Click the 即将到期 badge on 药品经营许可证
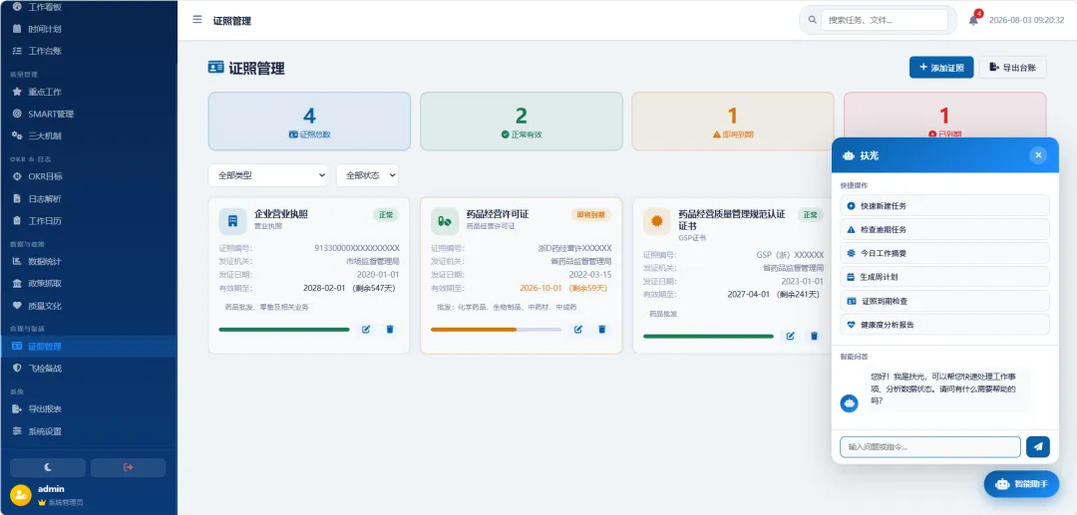 pyautogui.click(x=590, y=214)
